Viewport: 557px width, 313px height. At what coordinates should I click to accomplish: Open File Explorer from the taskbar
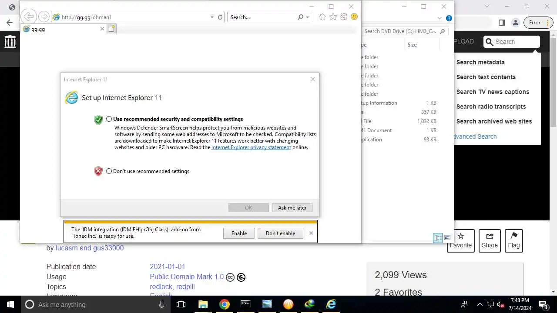click(x=203, y=304)
